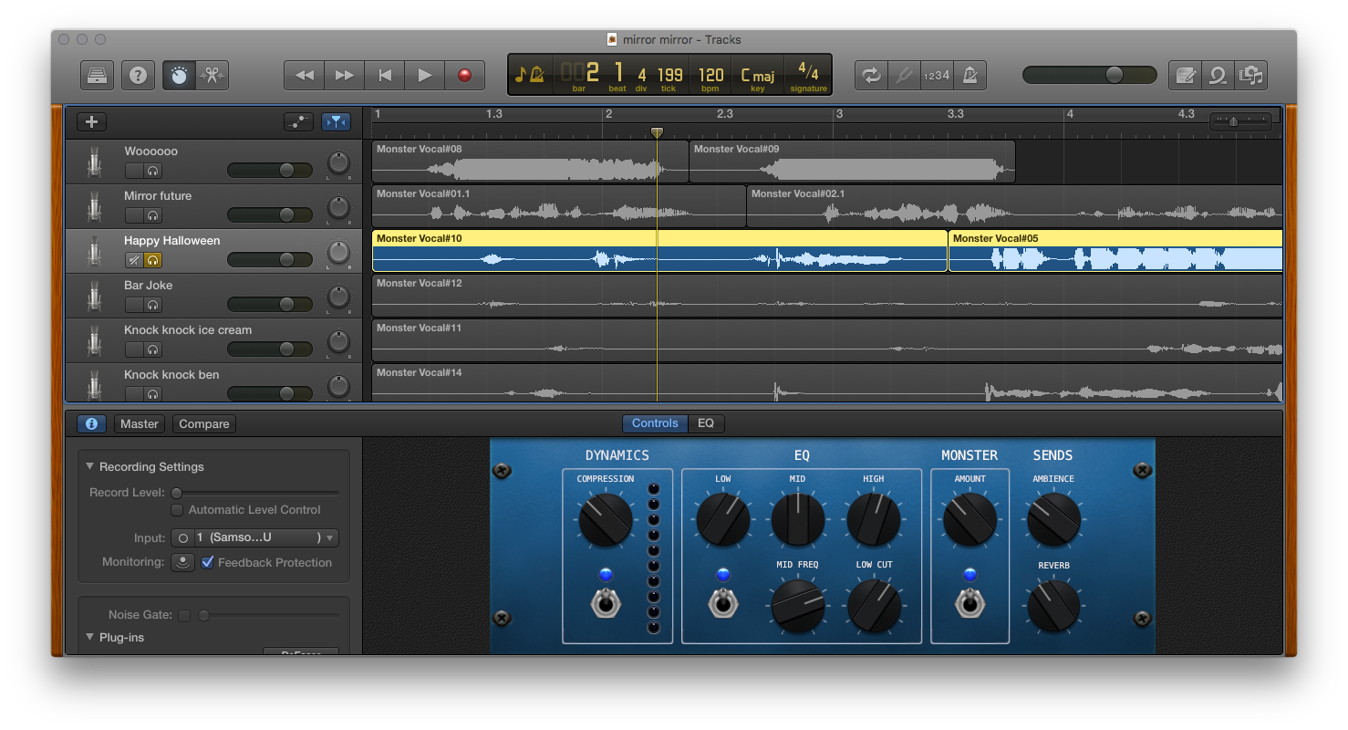Solo the Bar Joke track
1348x730 pixels.
tap(153, 305)
